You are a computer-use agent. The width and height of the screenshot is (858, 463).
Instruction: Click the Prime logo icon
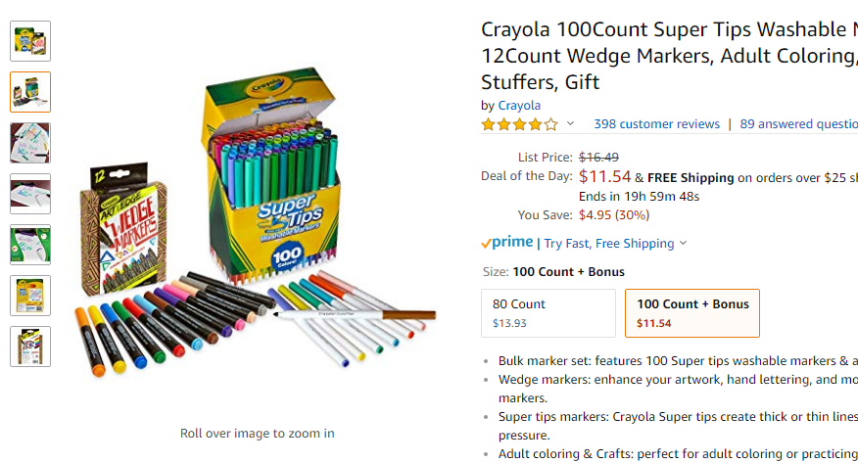click(x=506, y=242)
